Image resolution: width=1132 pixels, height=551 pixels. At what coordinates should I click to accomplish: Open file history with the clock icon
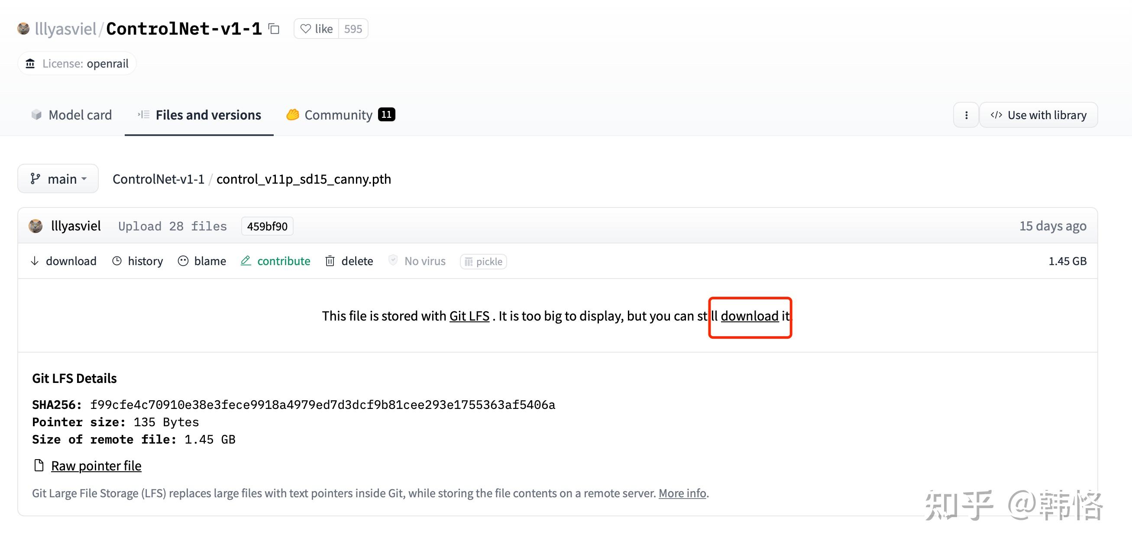tap(117, 261)
